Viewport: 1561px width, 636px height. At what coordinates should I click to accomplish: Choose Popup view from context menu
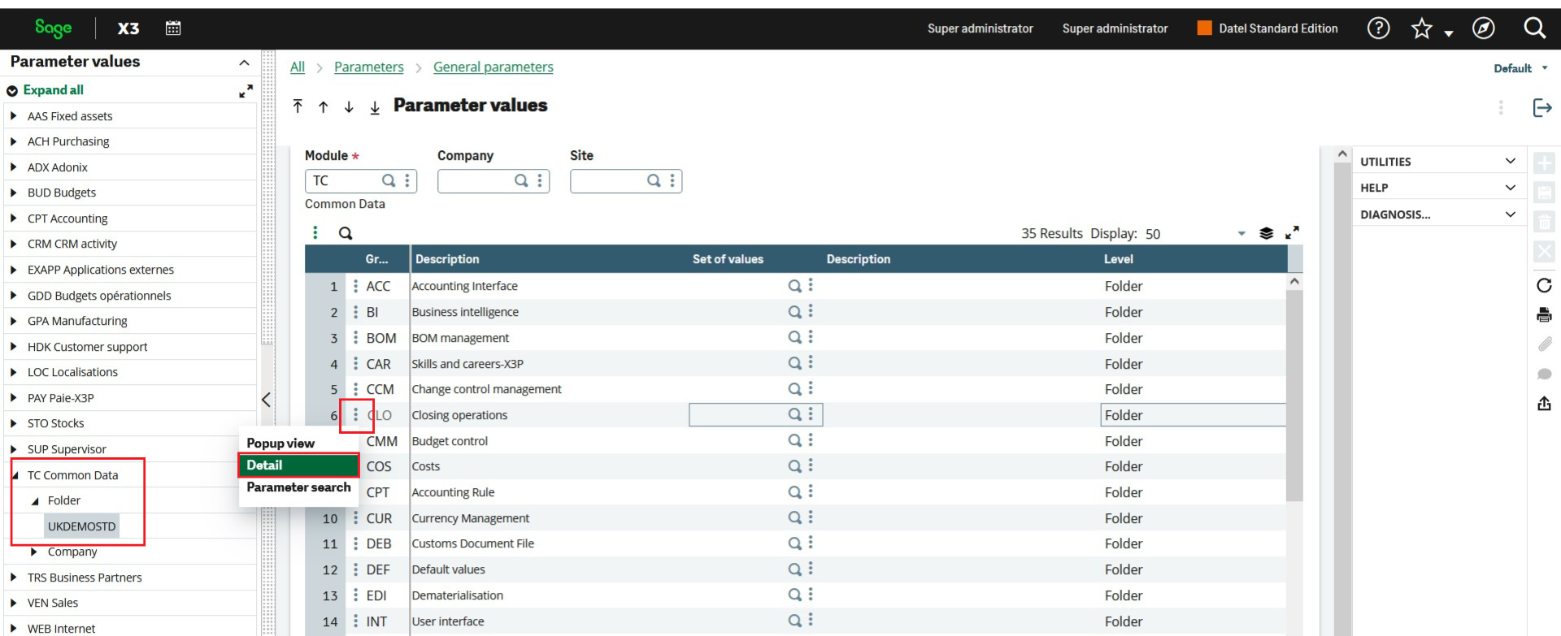(x=280, y=443)
